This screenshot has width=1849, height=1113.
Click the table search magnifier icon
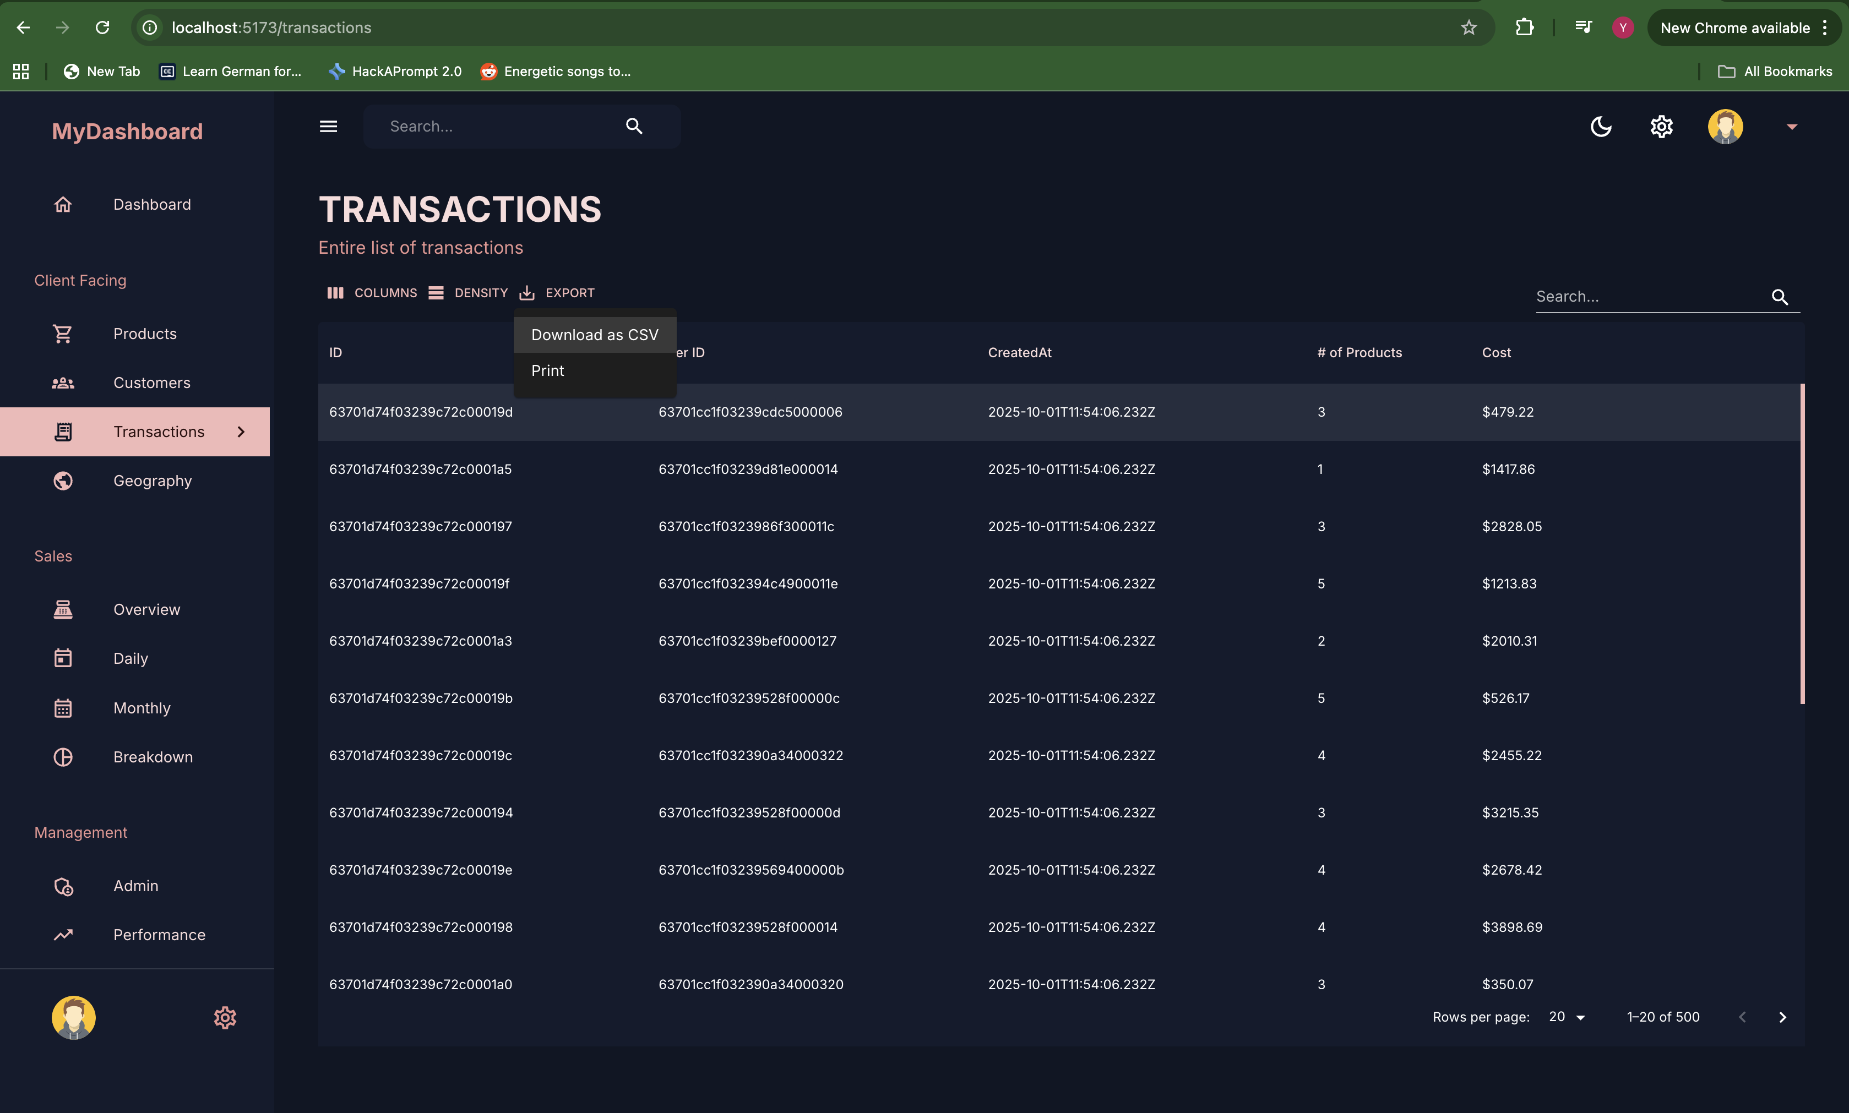(x=1779, y=297)
